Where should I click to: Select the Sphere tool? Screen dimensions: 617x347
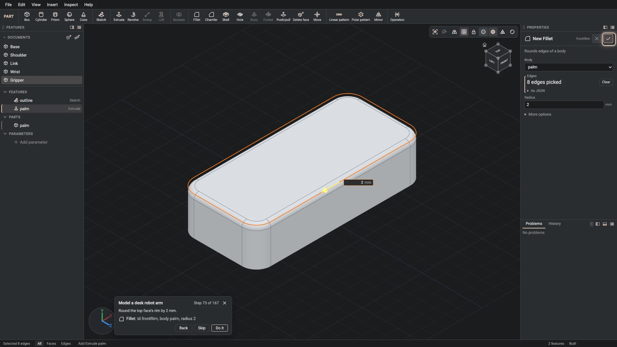[69, 16]
